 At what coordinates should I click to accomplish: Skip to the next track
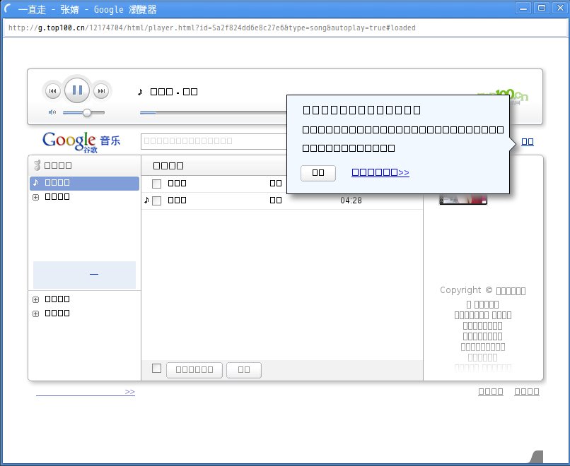coord(101,91)
